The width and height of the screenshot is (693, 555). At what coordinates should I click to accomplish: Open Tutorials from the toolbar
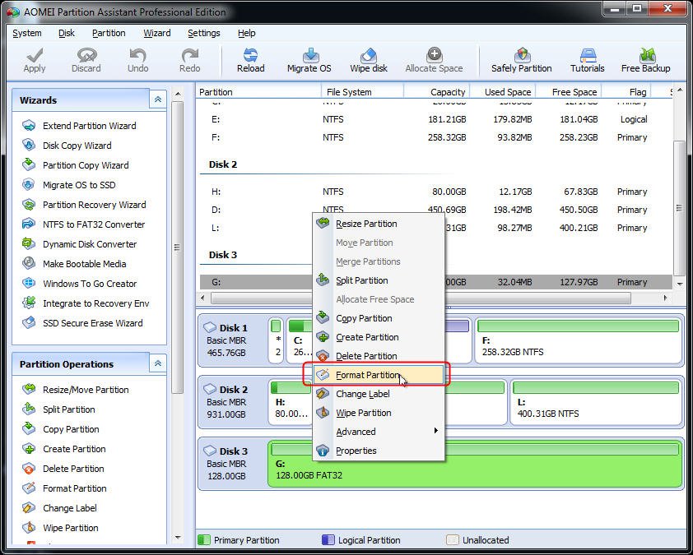pyautogui.click(x=588, y=61)
